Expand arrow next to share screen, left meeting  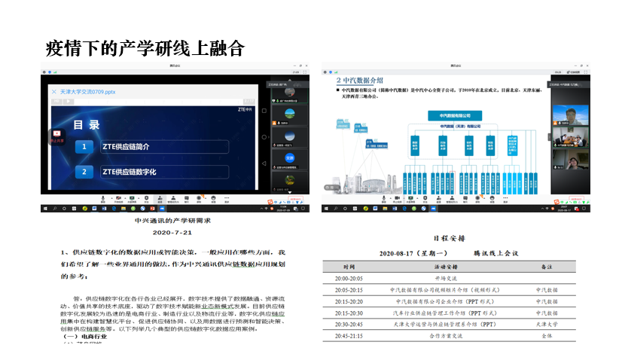(x=139, y=199)
